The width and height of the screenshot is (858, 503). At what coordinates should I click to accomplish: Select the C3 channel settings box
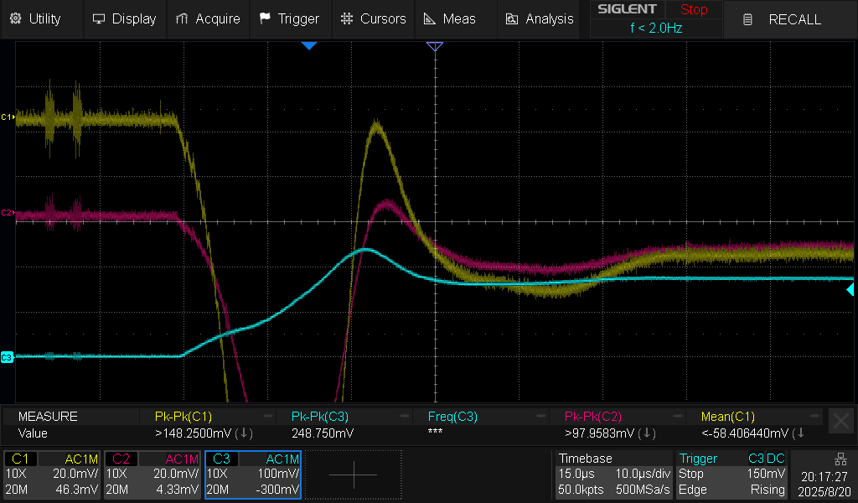click(x=252, y=474)
